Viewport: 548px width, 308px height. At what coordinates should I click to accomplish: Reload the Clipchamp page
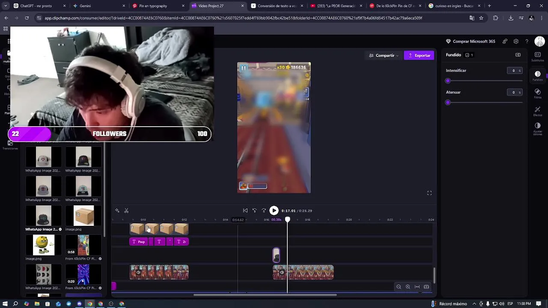pyautogui.click(x=27, y=18)
